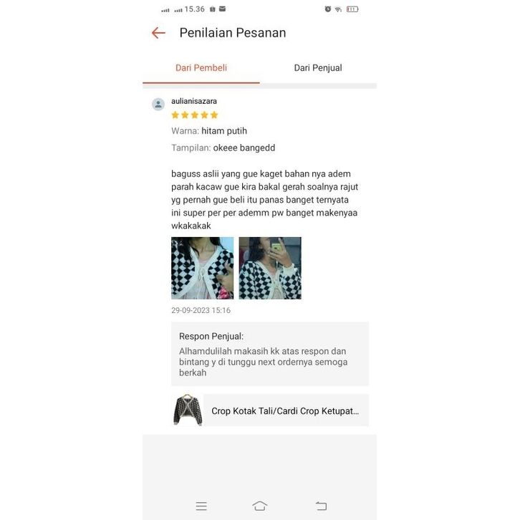Tap the battery indicator icon

coord(352,9)
